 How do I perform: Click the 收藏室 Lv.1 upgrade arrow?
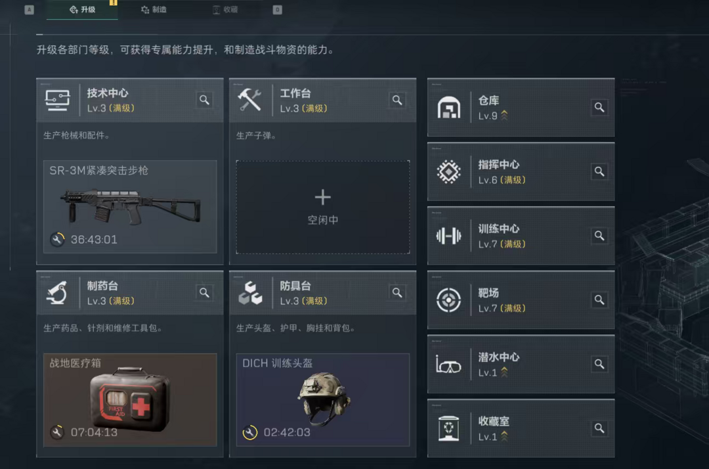pos(505,436)
